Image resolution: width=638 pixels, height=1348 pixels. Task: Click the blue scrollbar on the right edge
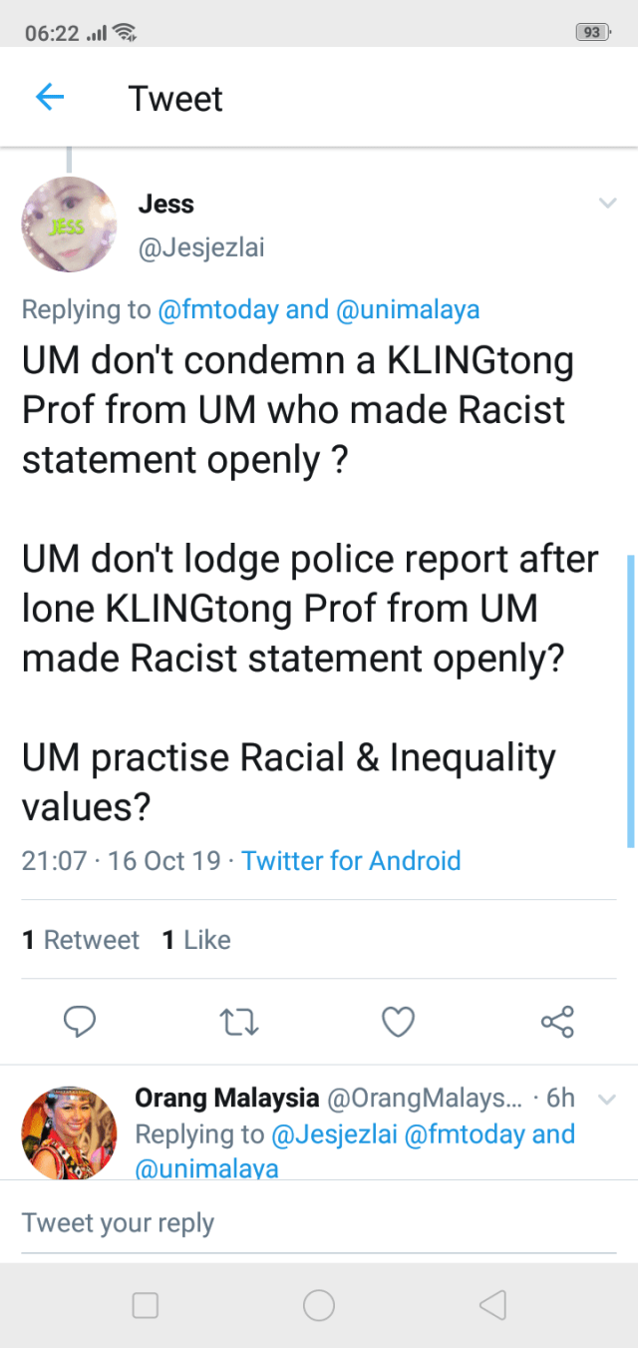click(x=630, y=700)
